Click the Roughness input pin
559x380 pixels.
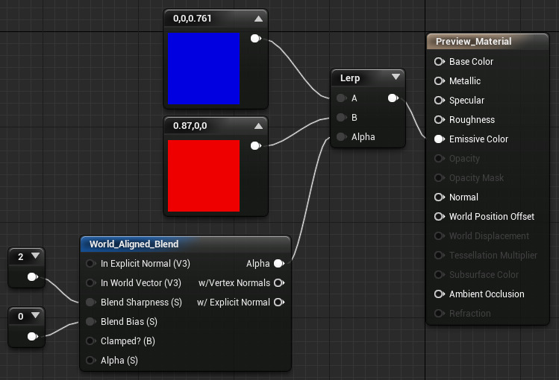pyautogui.click(x=439, y=120)
